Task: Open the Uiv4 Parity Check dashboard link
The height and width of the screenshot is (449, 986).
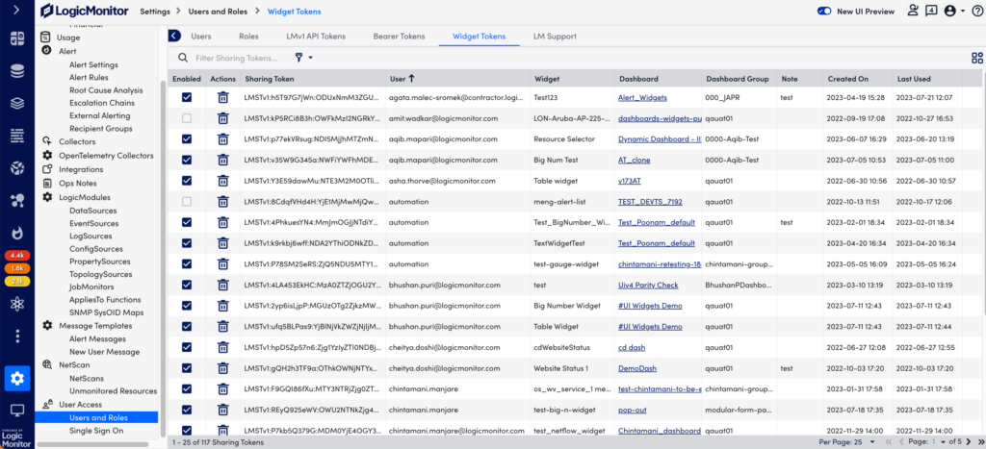Action: click(648, 286)
